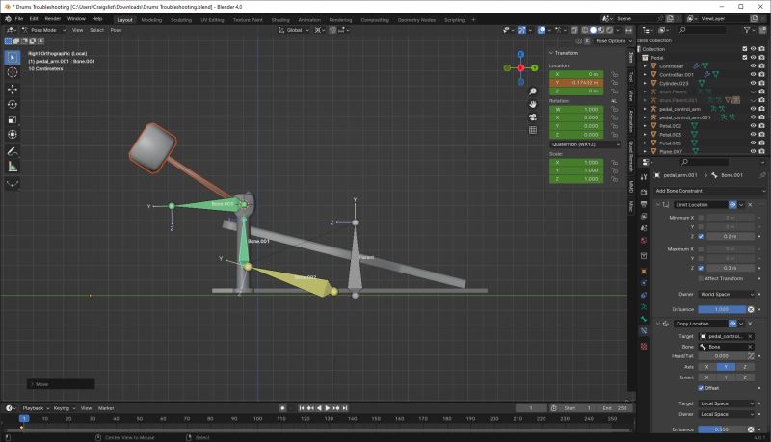Open the Add Bone Constraint dropdown
This screenshot has height=442, width=771.
coord(709,191)
